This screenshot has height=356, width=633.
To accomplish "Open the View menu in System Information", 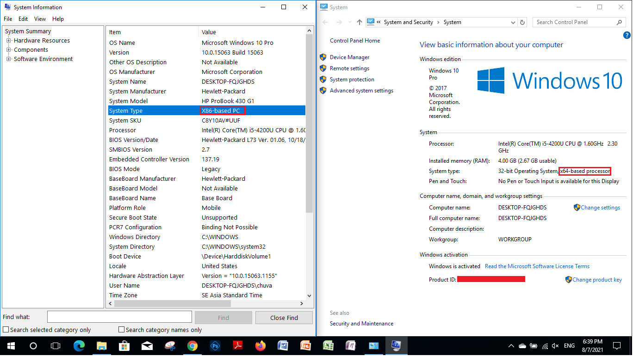I will 40,19.
